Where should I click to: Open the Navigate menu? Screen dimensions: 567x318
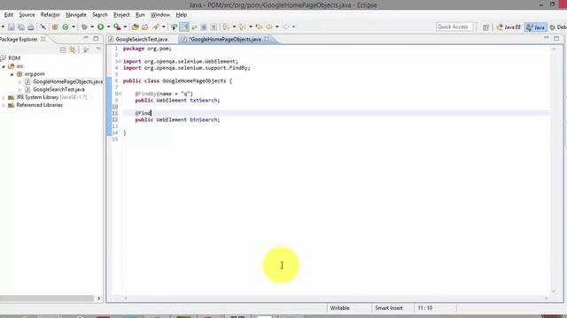pyautogui.click(x=76, y=15)
